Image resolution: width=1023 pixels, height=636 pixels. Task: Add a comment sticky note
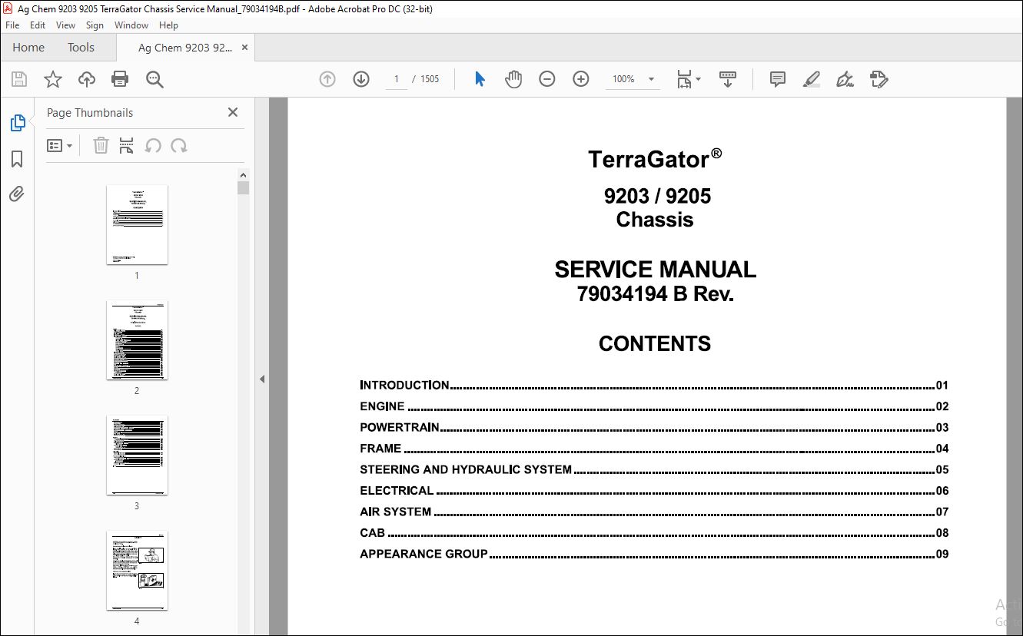(778, 79)
